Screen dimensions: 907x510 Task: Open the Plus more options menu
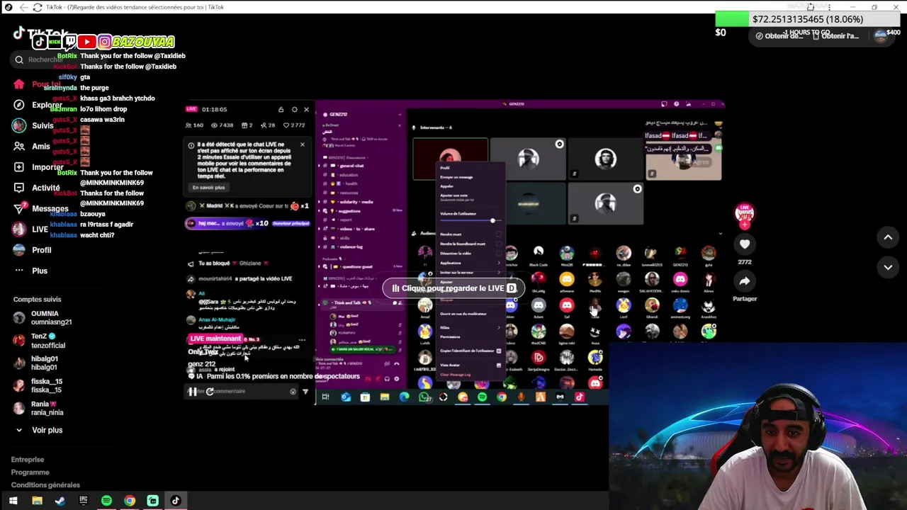pos(31,271)
